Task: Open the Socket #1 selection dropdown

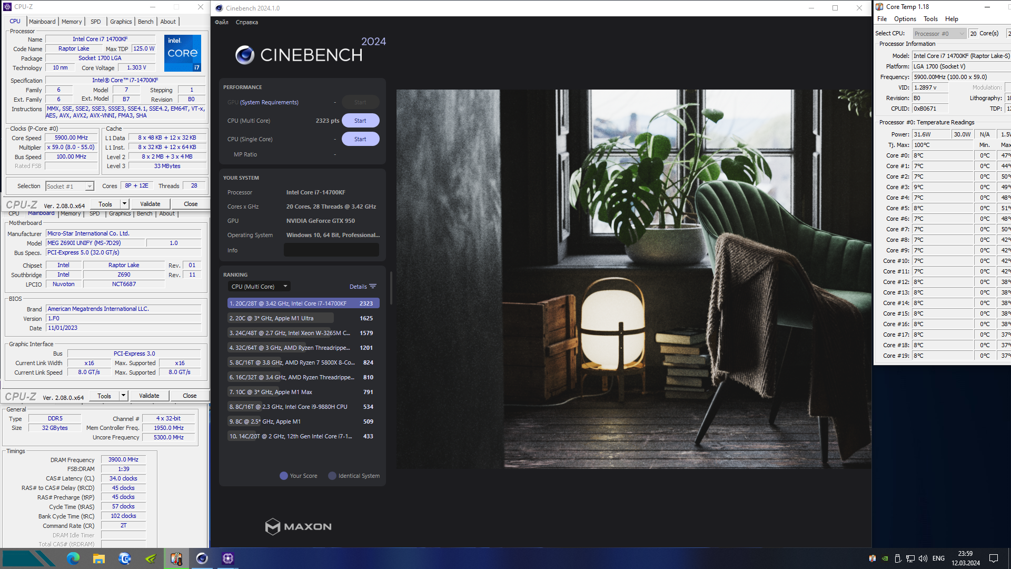Action: point(70,186)
